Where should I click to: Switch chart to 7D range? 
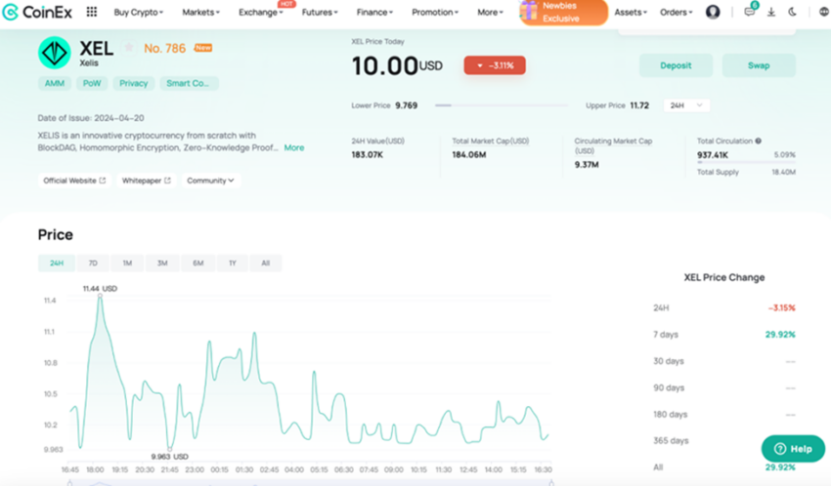[x=93, y=263]
